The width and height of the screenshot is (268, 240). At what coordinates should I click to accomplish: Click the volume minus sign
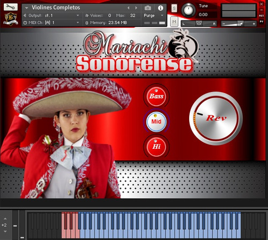224,24
